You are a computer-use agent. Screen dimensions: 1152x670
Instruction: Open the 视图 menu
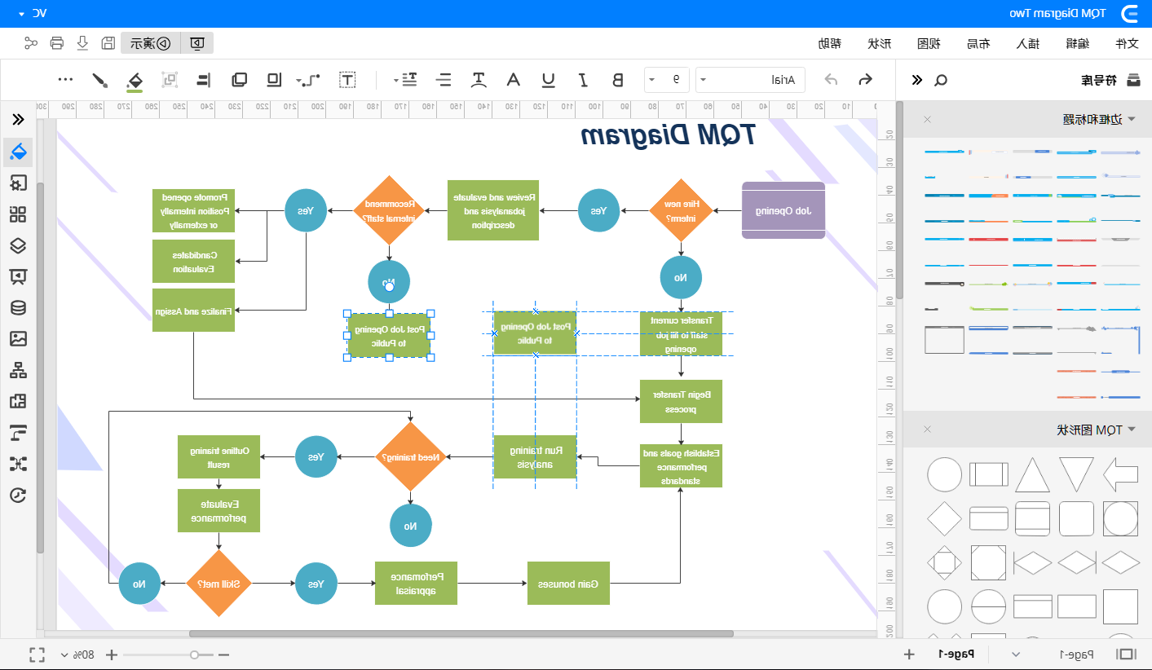(929, 43)
